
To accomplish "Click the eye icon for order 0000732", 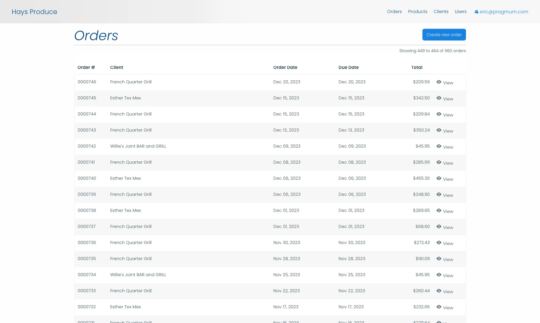I will pos(439,306).
